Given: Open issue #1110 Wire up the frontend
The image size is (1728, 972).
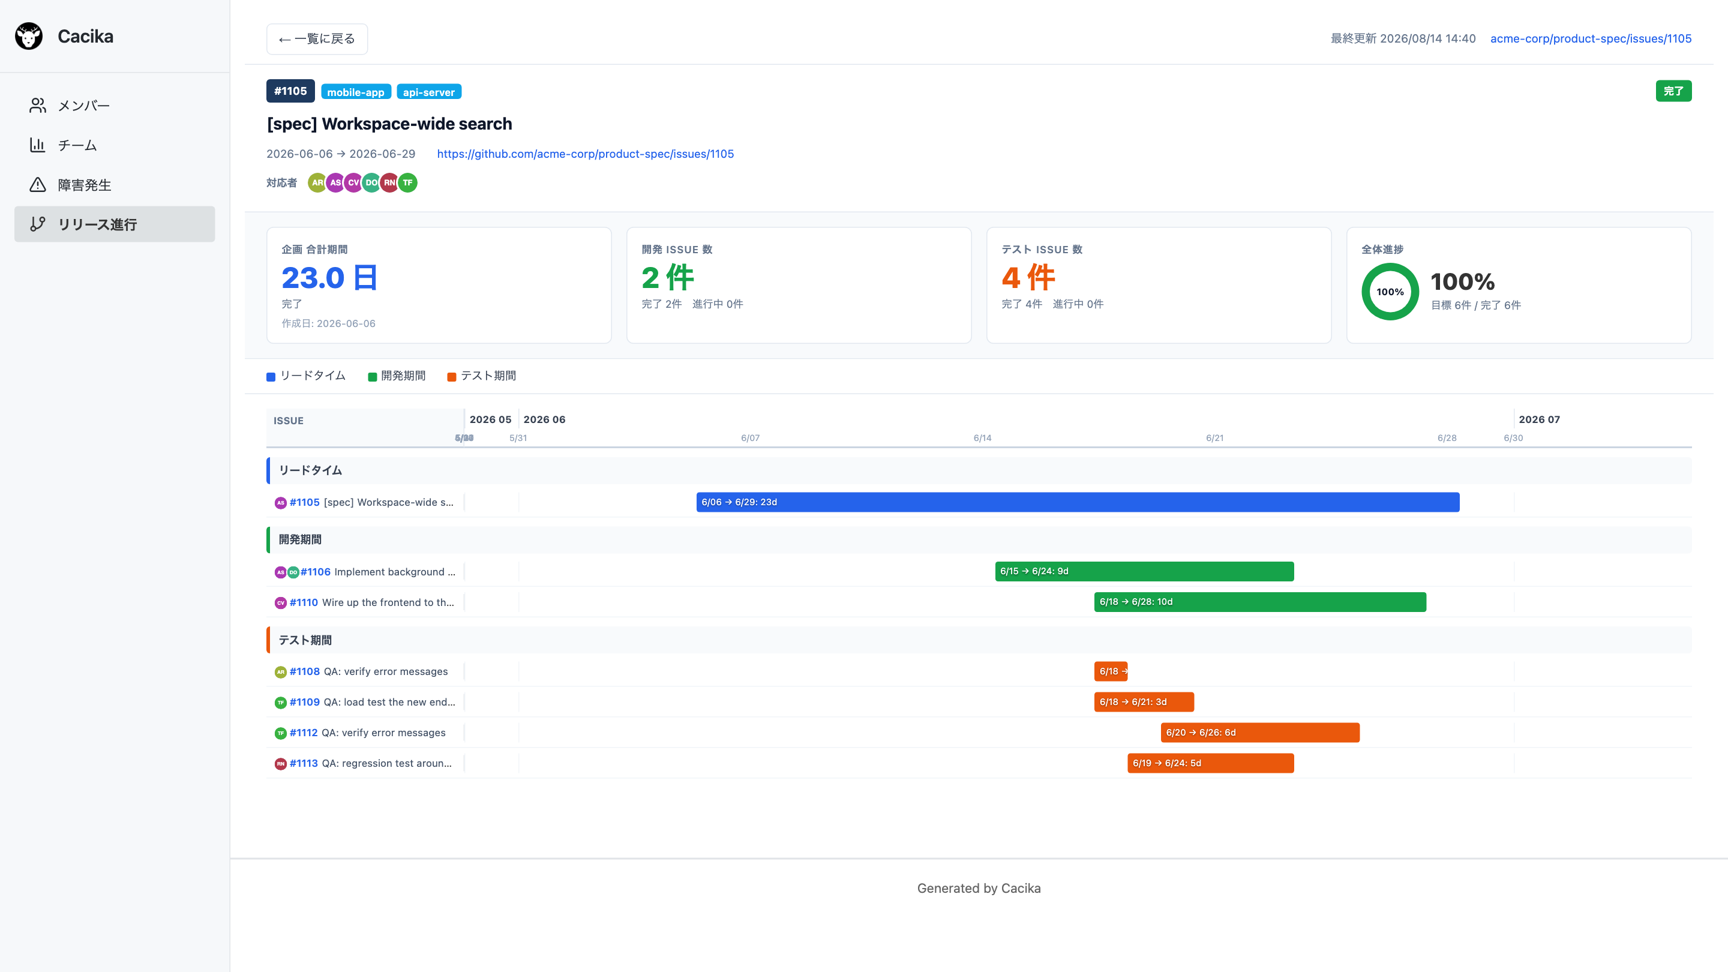Looking at the screenshot, I should (304, 603).
